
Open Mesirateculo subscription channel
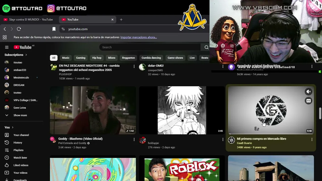[x=21, y=77]
